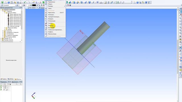Viewport: 182px width, 102px height.
Task: Click the Измерить menu entry's ruler icon
Action: point(46,19)
